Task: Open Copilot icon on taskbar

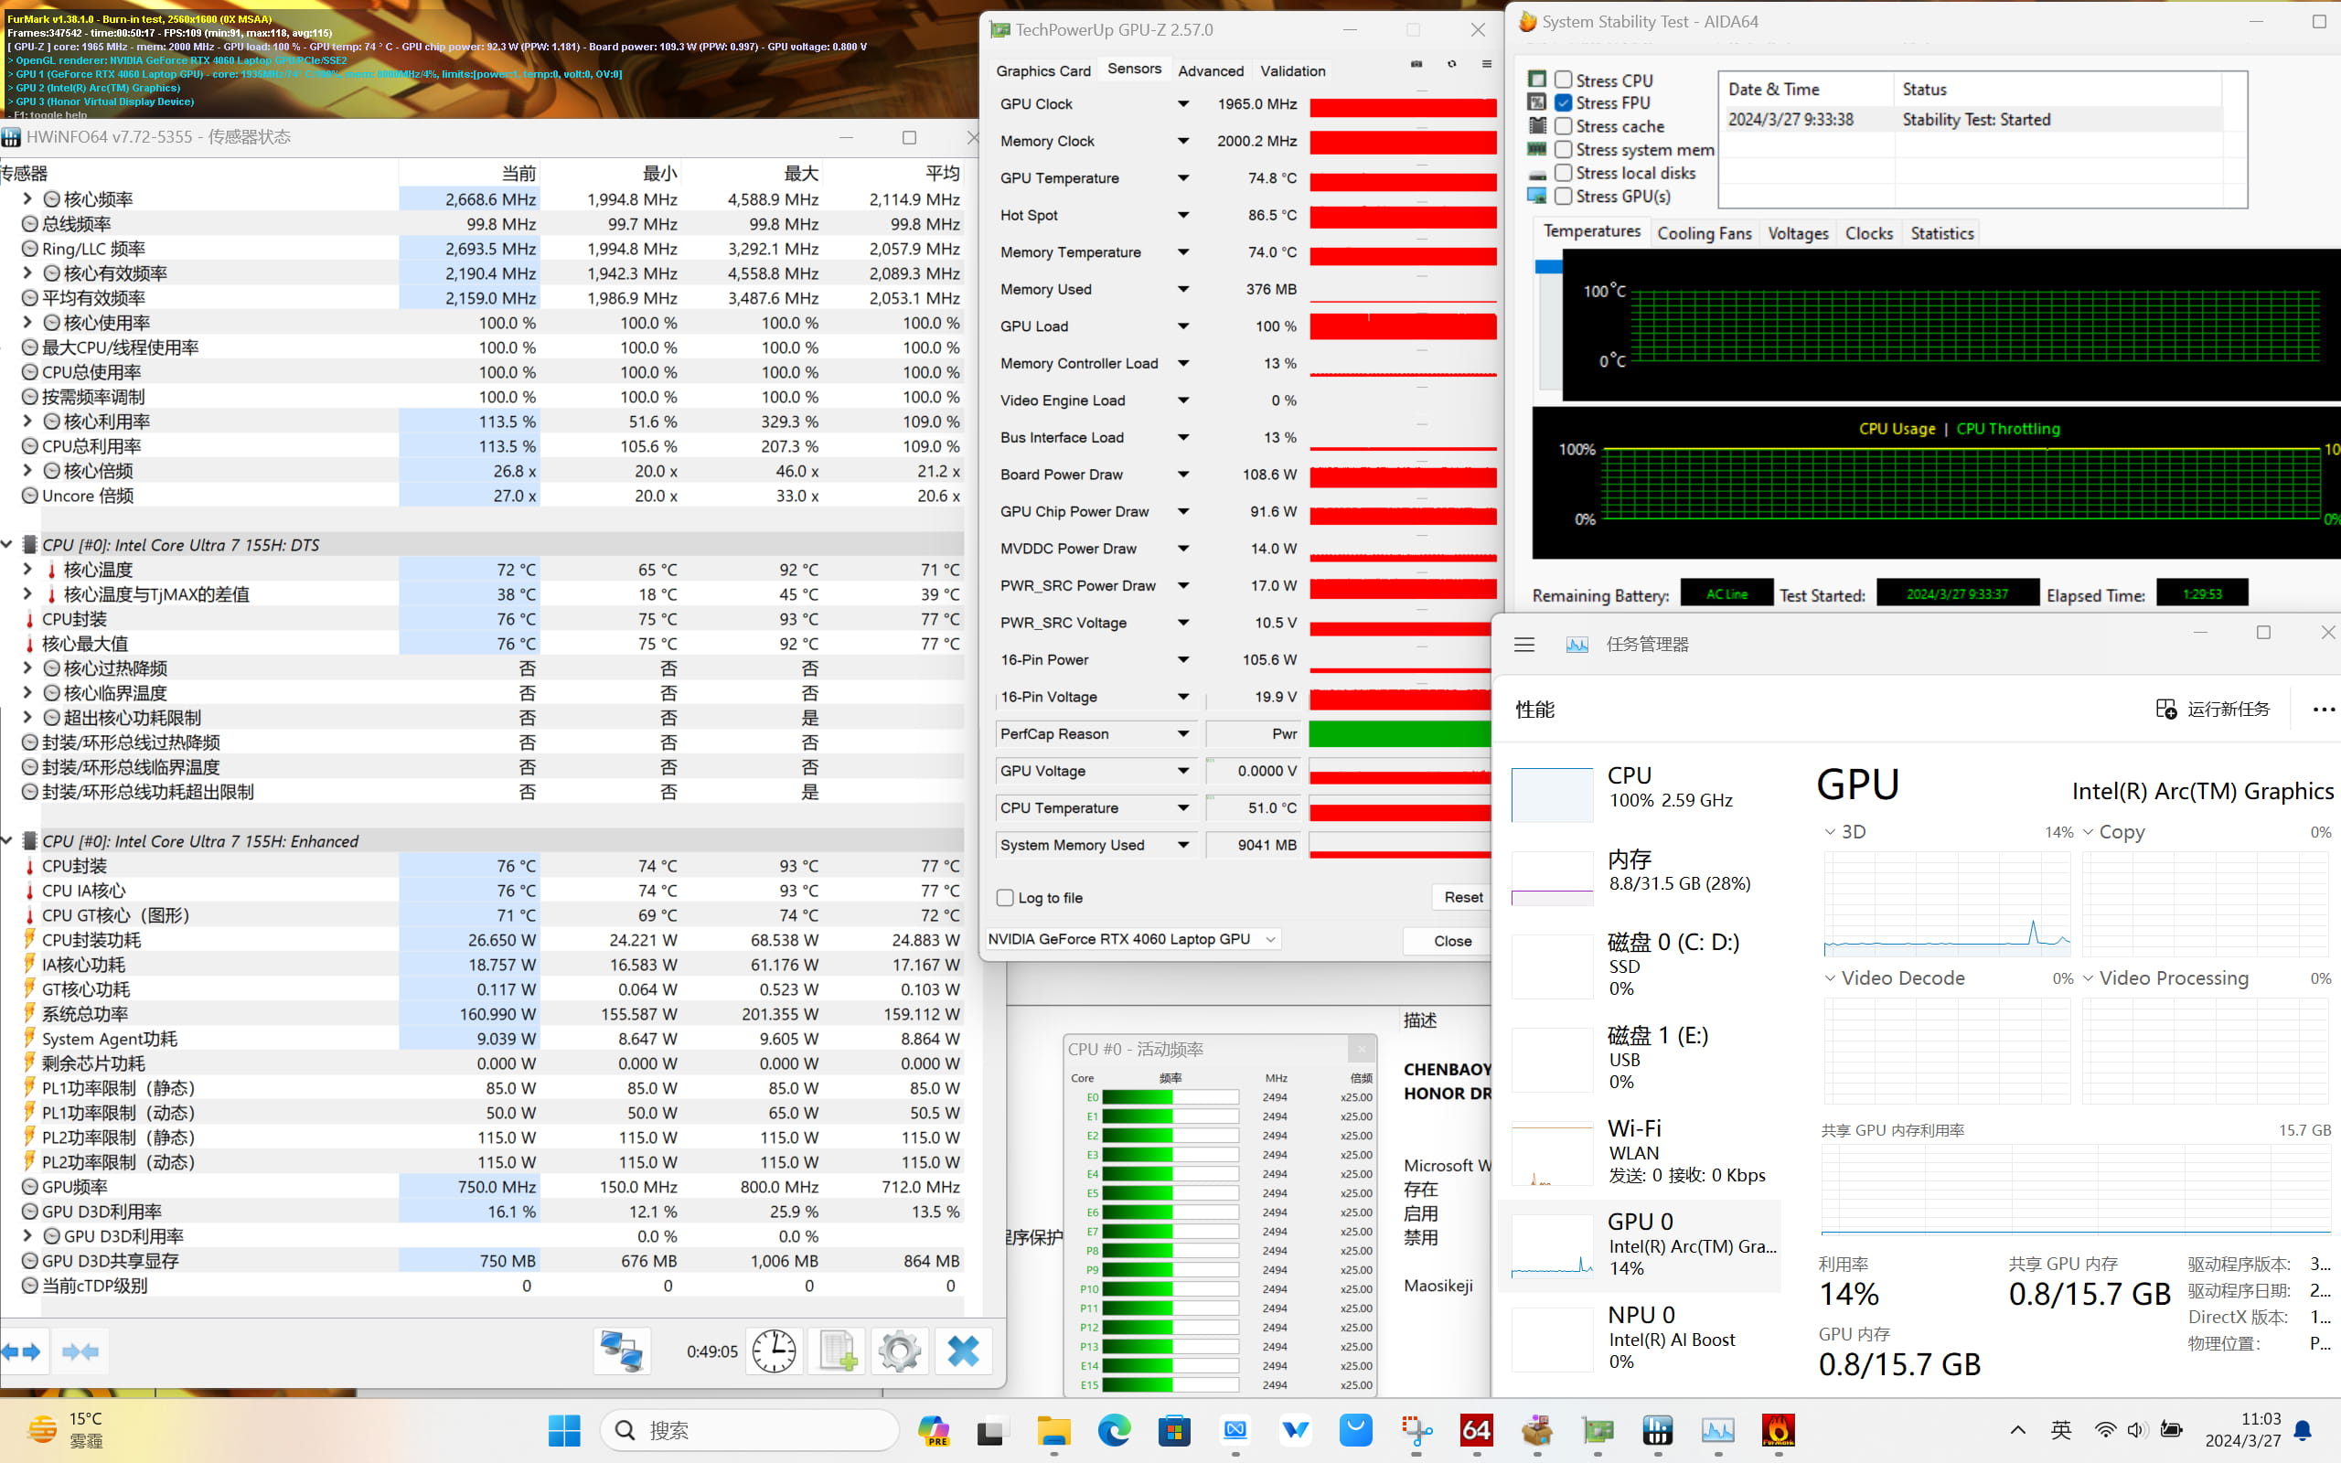Action: click(x=934, y=1430)
